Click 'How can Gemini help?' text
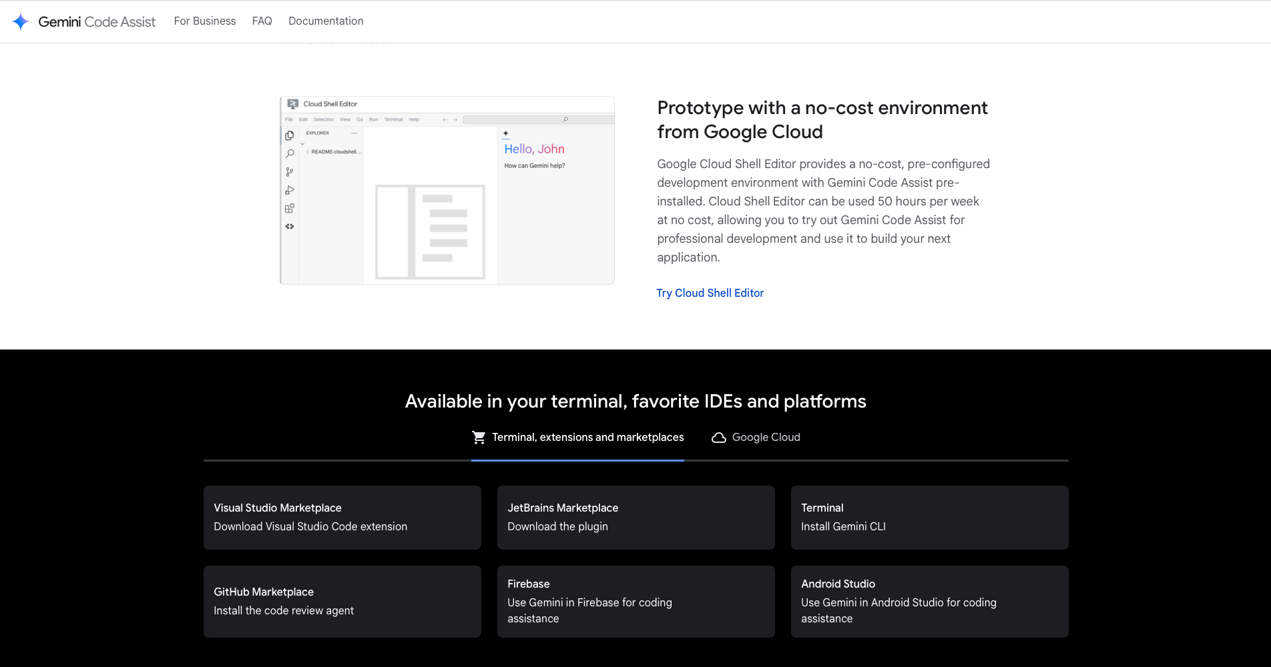The height and width of the screenshot is (667, 1271). click(535, 165)
